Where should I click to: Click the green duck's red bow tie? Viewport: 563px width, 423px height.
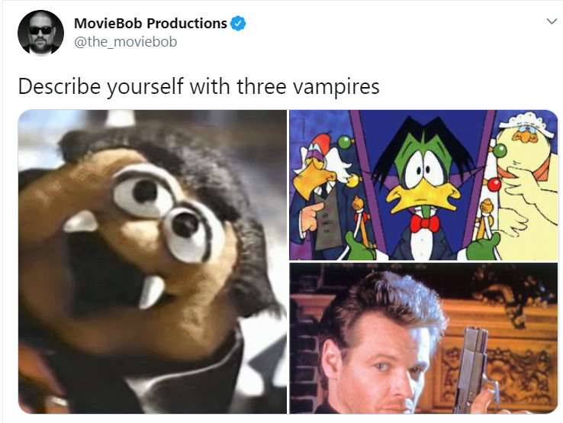tap(425, 223)
